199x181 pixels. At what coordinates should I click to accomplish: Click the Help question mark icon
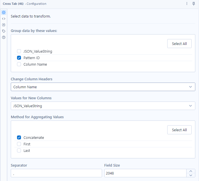tap(4, 37)
